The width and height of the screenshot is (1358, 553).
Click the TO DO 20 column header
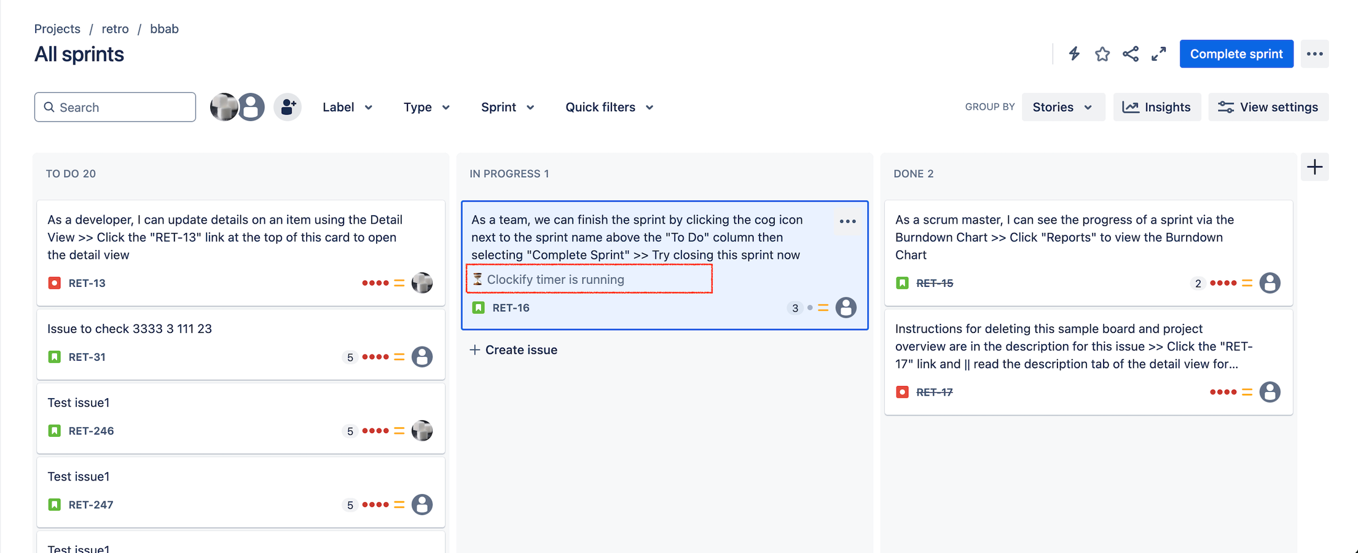point(71,174)
